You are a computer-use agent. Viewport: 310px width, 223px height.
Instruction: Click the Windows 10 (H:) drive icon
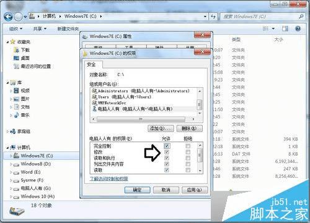pyautogui.click(x=16, y=197)
